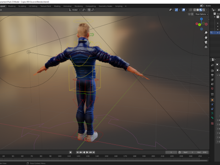220x165 pixels.
Task: Jump to timeline end frame button
Action: click(x=93, y=152)
